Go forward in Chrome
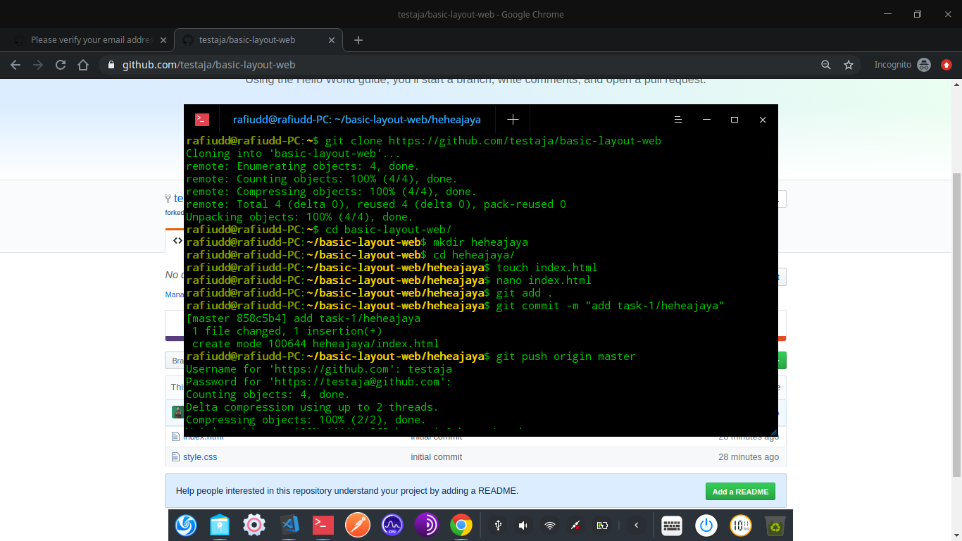Screen dimensions: 962x541 [38, 65]
